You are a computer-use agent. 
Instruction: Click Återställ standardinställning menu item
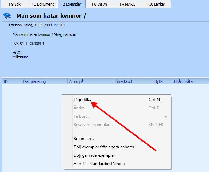click(x=116, y=164)
